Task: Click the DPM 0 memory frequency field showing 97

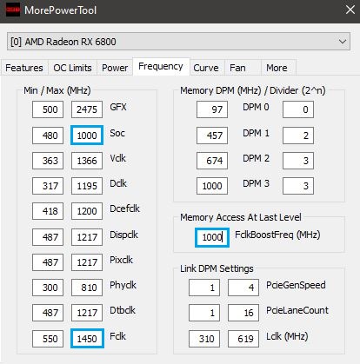Action: (212, 109)
